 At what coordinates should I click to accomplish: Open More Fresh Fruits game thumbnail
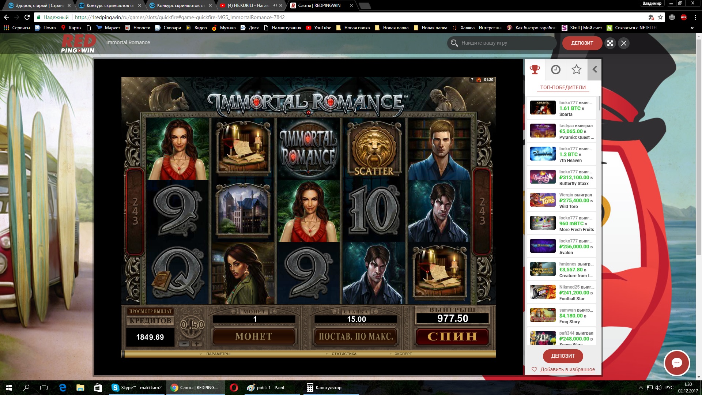coord(543,223)
